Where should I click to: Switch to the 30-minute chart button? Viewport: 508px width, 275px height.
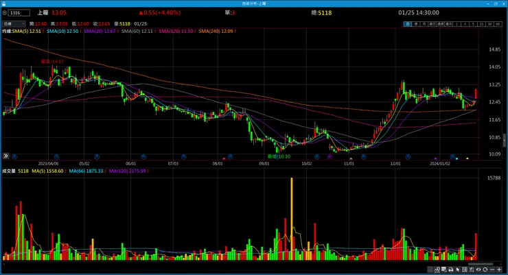(490, 24)
